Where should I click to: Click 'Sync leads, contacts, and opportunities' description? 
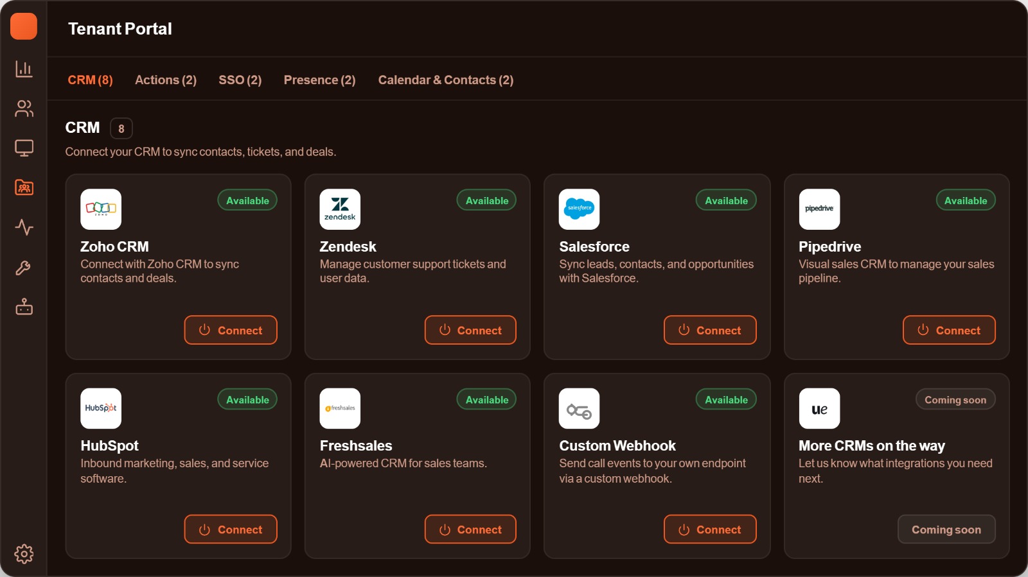pos(656,271)
